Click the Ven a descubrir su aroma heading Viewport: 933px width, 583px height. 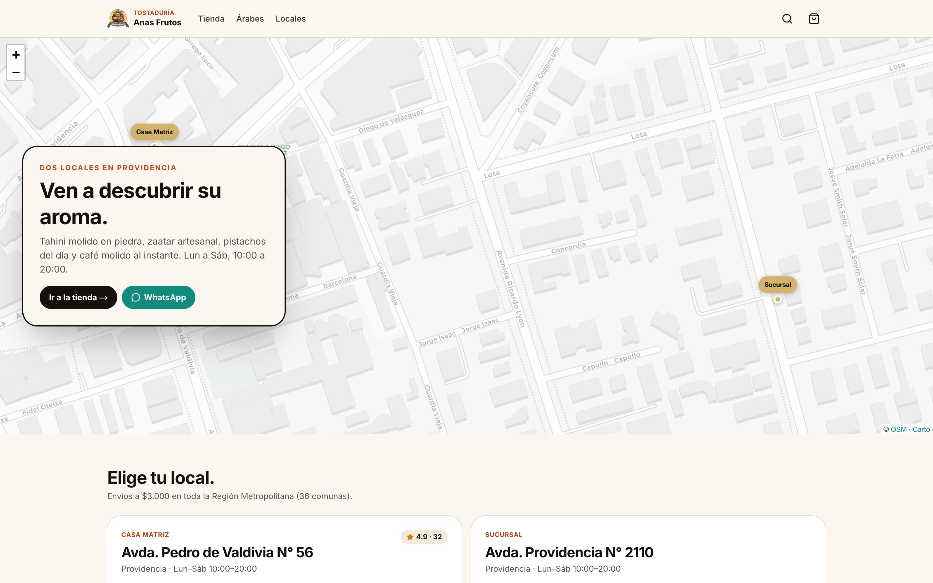(130, 203)
